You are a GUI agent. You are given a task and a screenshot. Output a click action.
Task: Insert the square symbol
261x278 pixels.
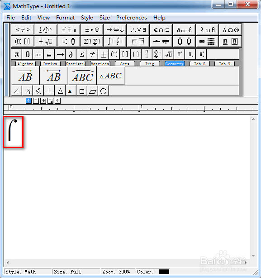coord(81,91)
